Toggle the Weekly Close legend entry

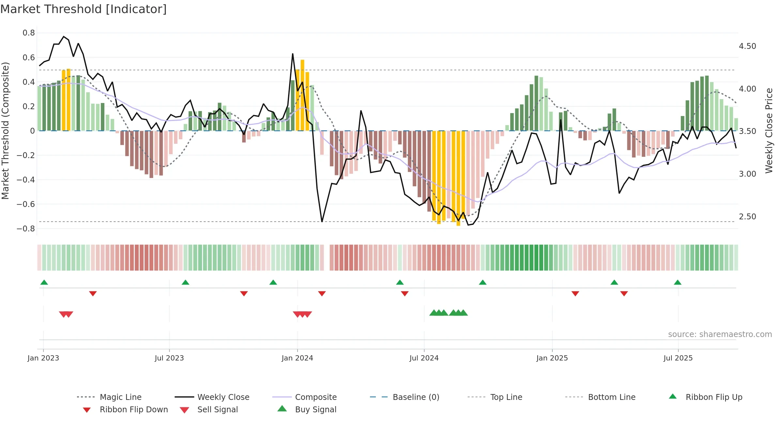(x=212, y=397)
